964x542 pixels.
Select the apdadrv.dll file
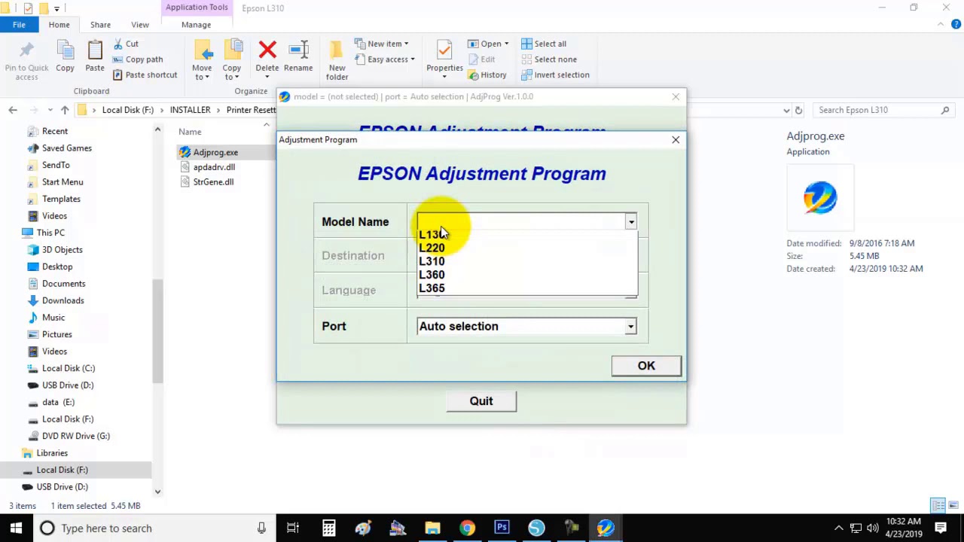pyautogui.click(x=214, y=167)
